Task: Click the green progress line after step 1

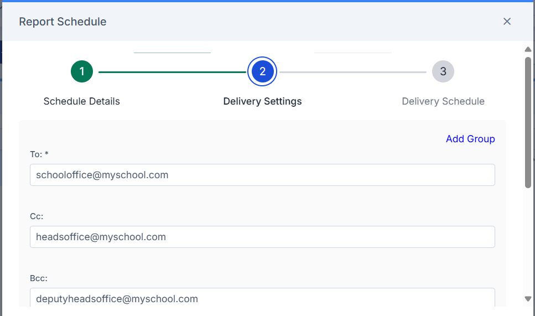Action: click(172, 72)
